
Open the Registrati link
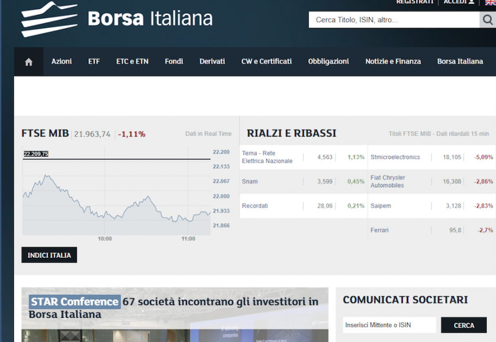[414, 2]
